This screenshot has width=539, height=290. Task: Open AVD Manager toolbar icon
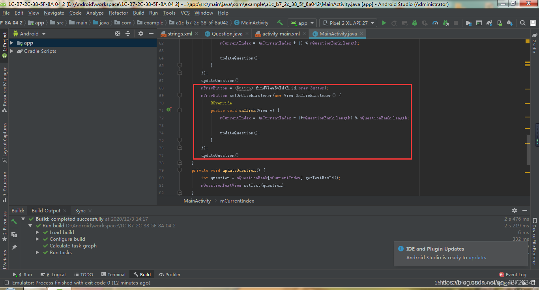tap(499, 23)
